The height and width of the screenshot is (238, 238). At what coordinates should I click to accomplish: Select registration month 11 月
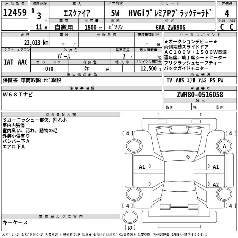point(42,27)
